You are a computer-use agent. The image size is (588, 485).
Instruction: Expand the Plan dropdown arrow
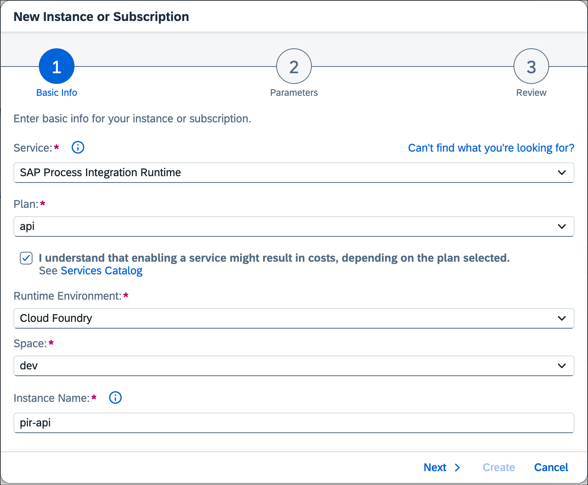pyautogui.click(x=562, y=226)
